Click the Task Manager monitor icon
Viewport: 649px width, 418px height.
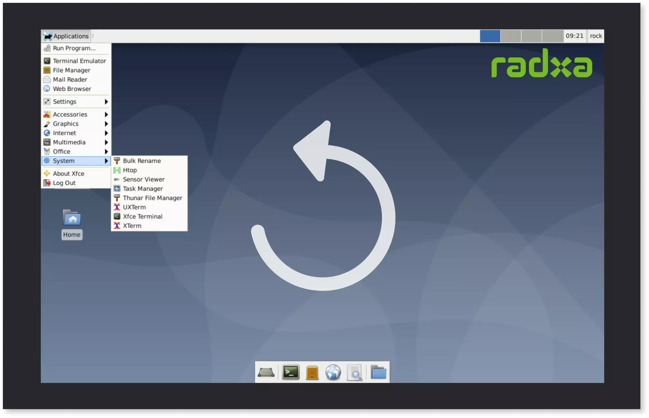click(117, 189)
